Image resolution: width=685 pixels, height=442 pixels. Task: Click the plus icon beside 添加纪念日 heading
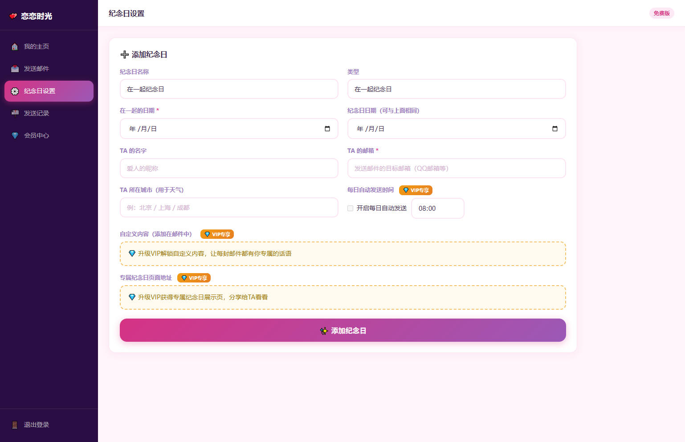(125, 54)
